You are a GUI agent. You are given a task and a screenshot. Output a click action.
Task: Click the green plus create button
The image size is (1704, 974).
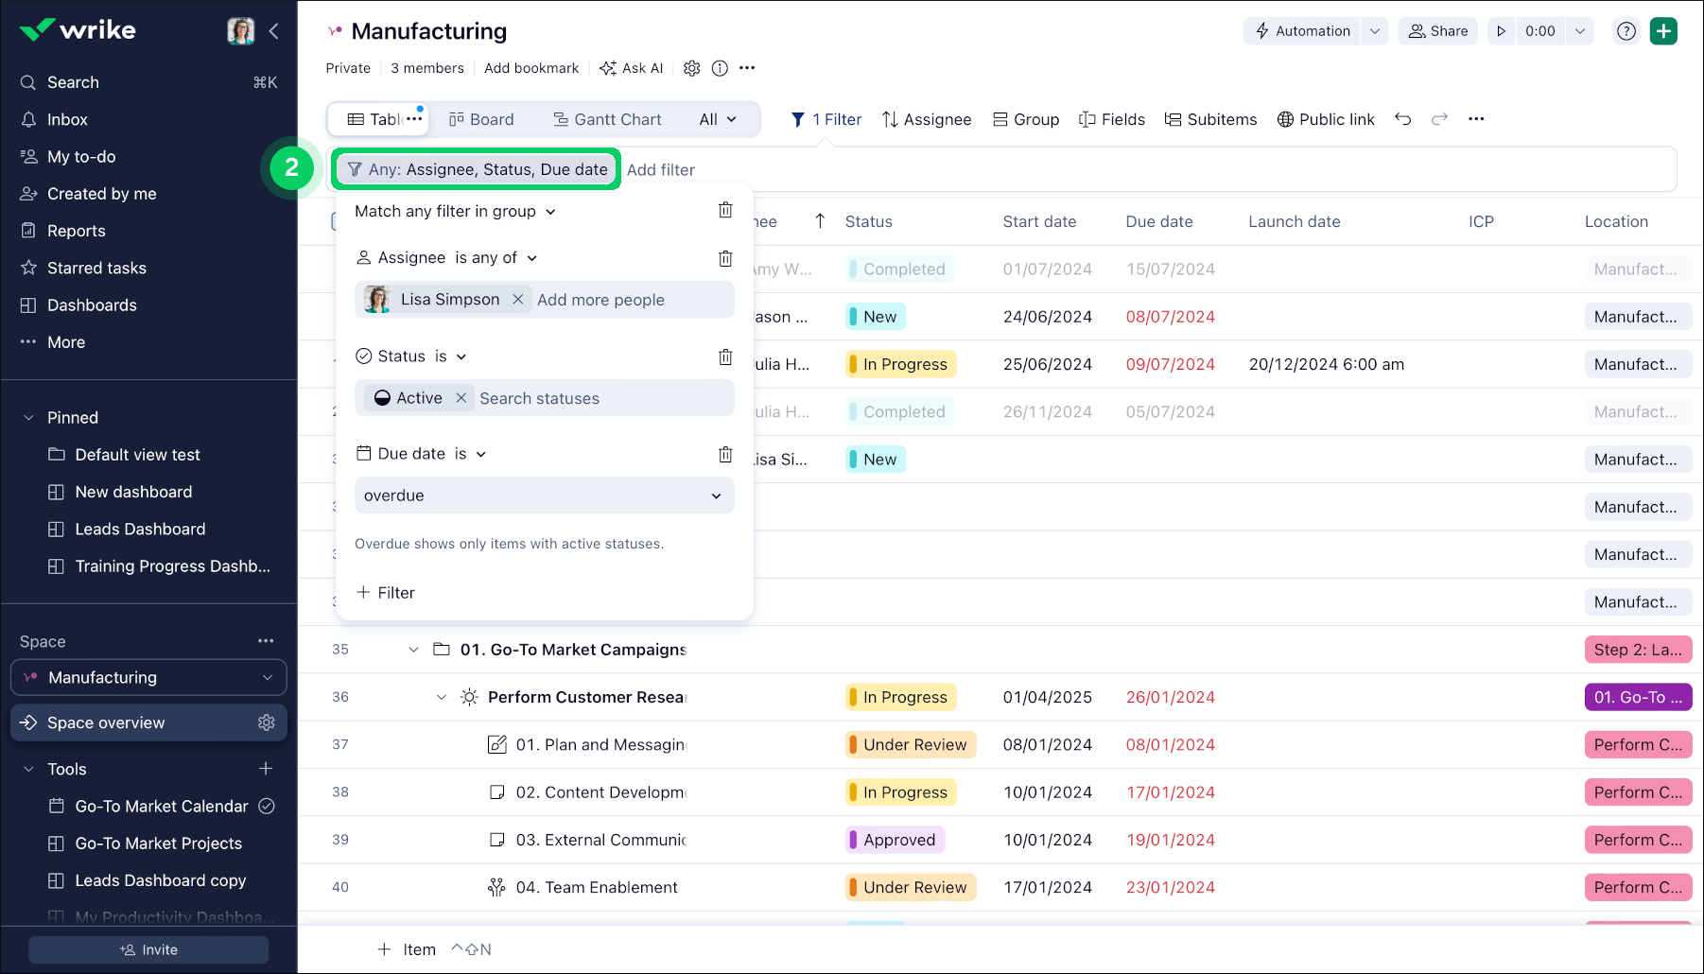1663,31
